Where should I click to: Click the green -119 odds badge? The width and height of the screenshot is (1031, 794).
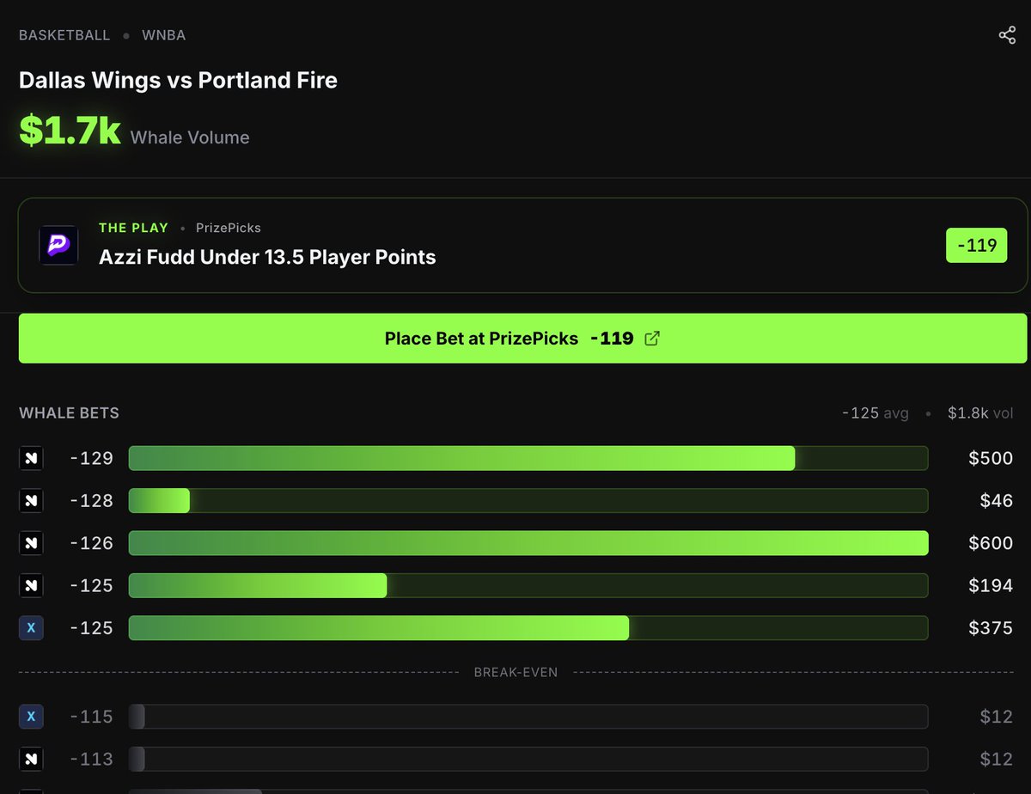point(976,245)
